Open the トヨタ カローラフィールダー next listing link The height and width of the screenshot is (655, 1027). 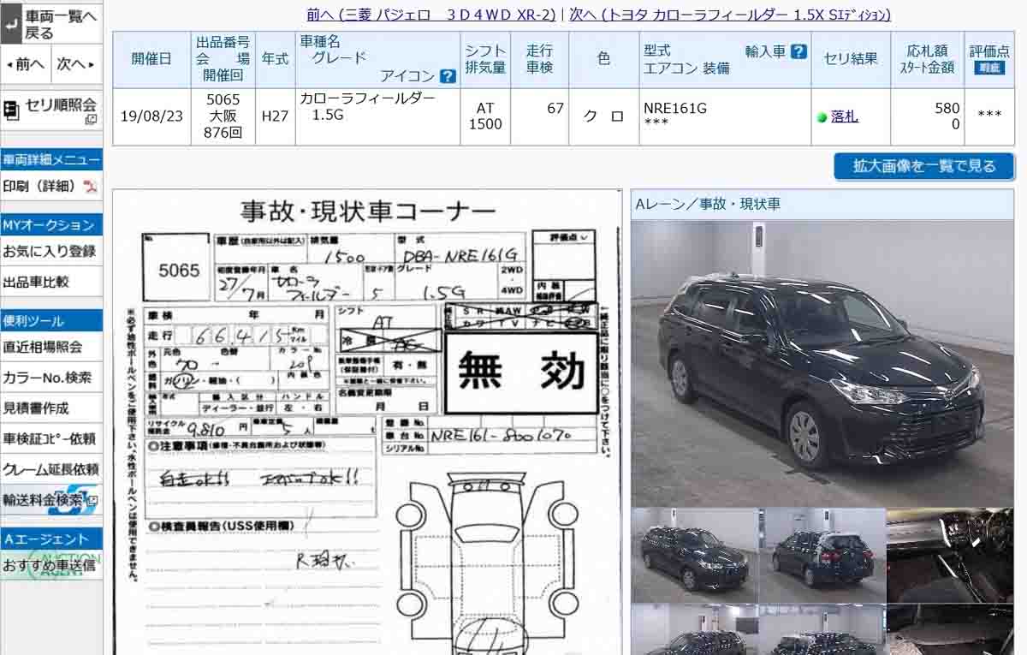(730, 15)
